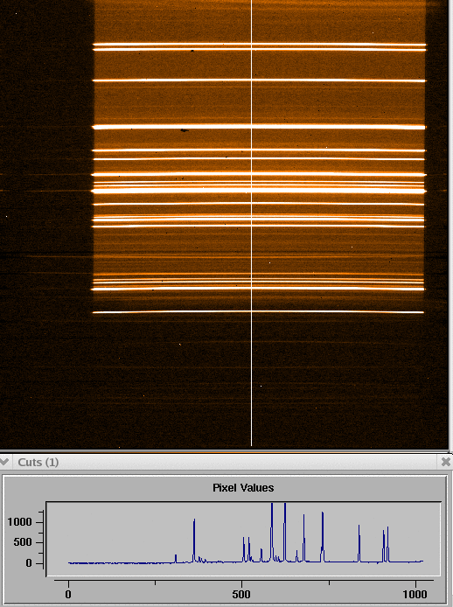Image resolution: width=453 pixels, height=607 pixels.
Task: Click the 500 label on plot x-axis
Action: (241, 594)
